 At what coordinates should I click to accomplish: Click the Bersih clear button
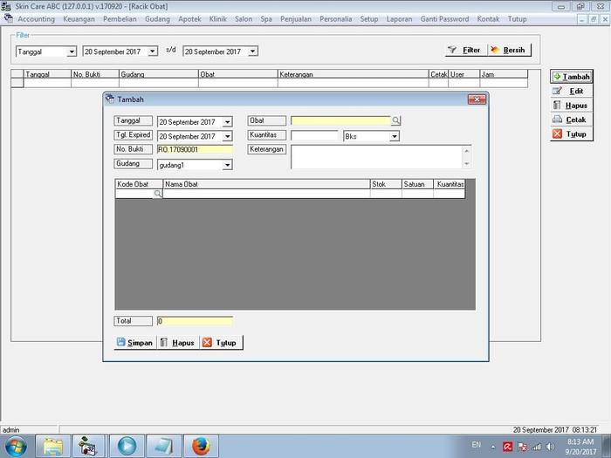[508, 51]
